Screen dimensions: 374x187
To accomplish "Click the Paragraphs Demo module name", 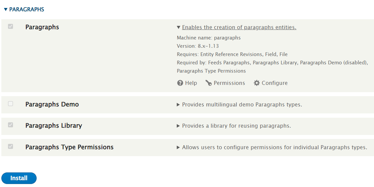I will pos(52,104).
